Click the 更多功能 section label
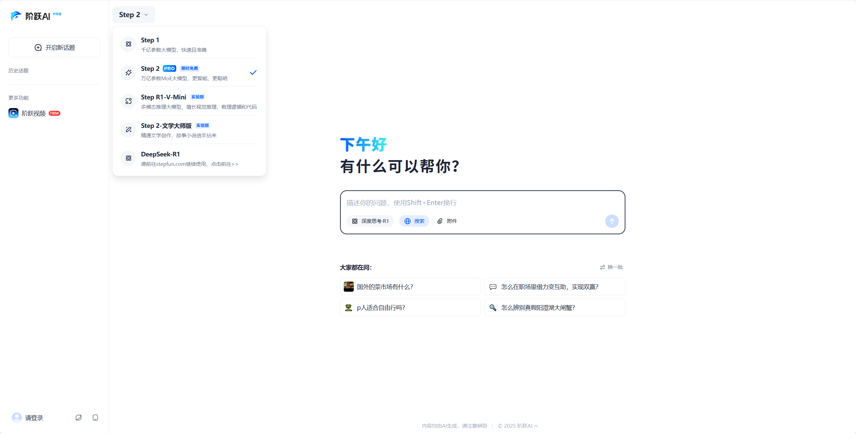Screen dimensions: 856x434 pos(18,98)
